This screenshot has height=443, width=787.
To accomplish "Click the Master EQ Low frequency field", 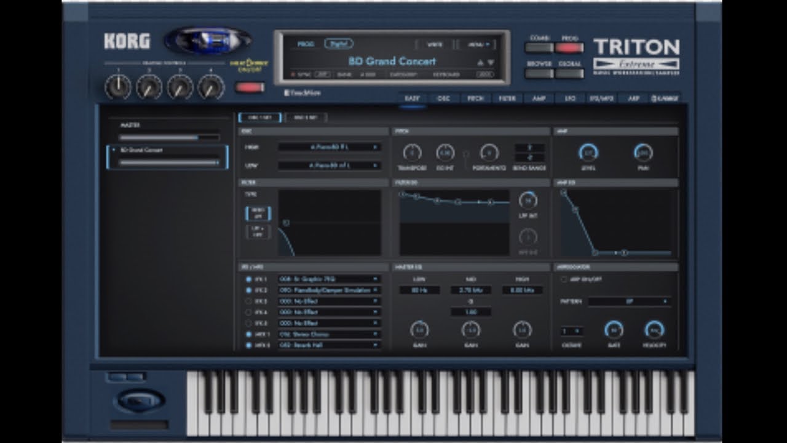I will pos(420,290).
